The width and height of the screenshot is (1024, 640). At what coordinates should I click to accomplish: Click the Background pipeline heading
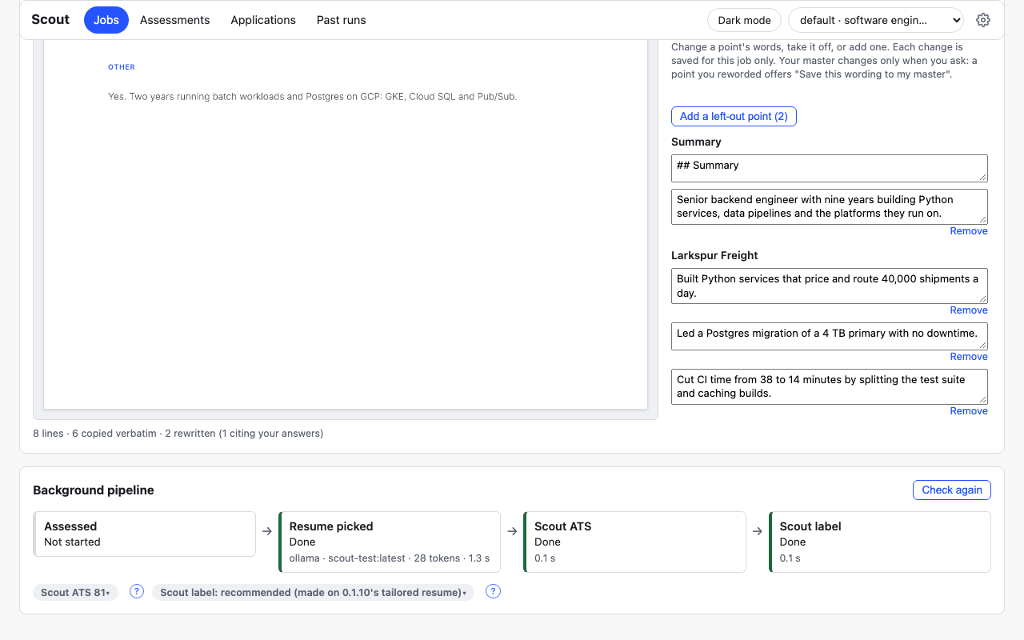pyautogui.click(x=94, y=490)
